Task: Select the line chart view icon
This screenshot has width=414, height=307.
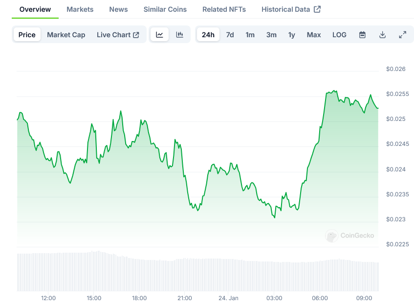Action: pyautogui.click(x=159, y=35)
